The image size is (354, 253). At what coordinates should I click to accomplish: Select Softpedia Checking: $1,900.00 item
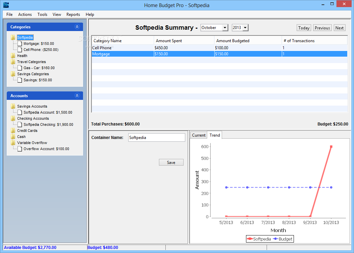48,124
